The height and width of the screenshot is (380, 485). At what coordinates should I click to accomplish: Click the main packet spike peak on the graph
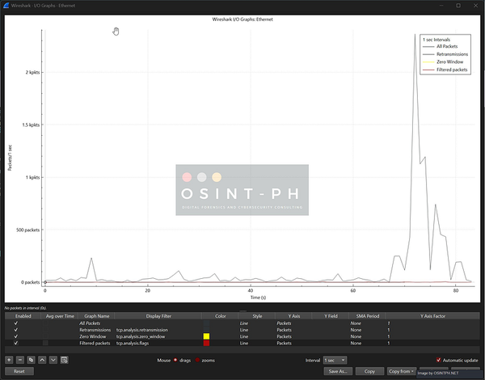click(x=415, y=35)
